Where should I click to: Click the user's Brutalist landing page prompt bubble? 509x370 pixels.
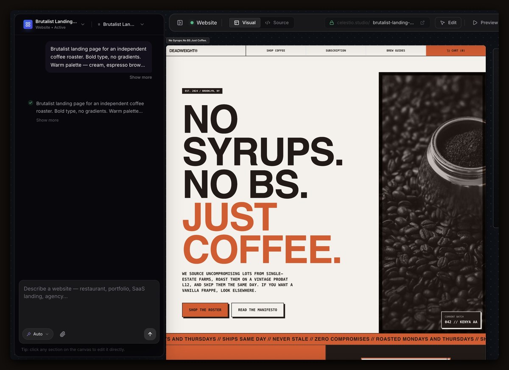pyautogui.click(x=98, y=57)
